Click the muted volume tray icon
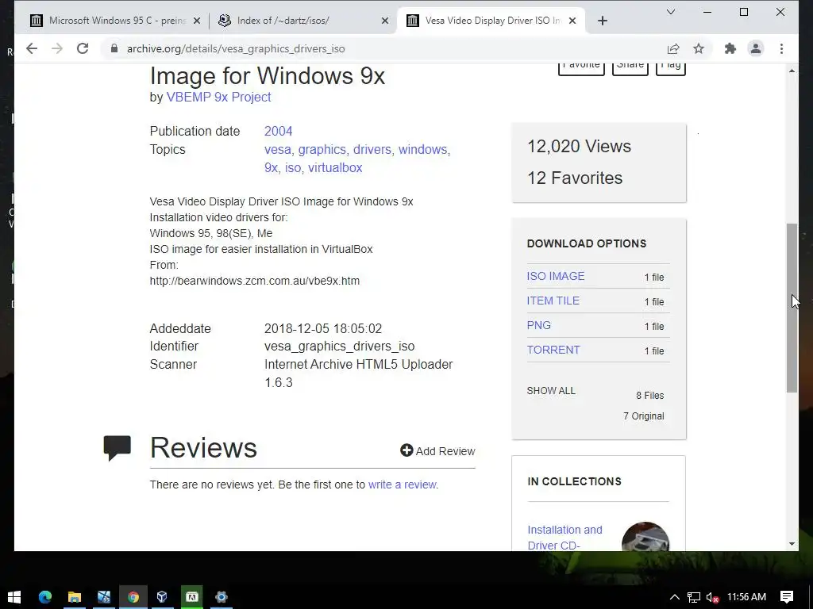This screenshot has width=813, height=609. (x=712, y=597)
